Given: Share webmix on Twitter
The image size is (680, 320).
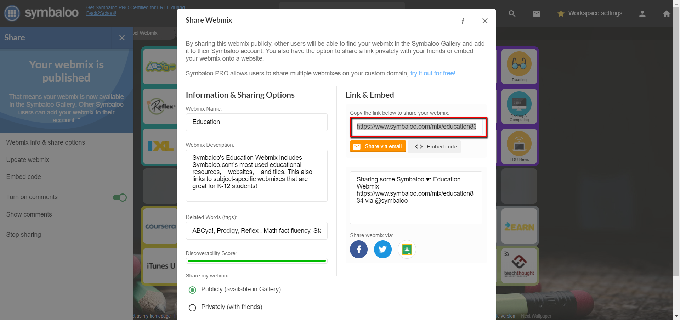Looking at the screenshot, I should [x=382, y=249].
